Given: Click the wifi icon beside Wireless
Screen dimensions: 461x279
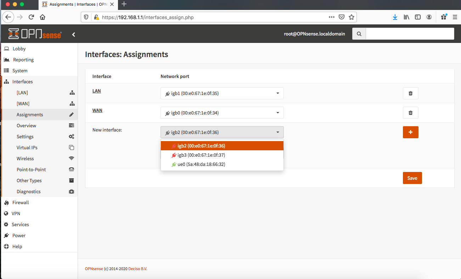Looking at the screenshot, I should 72,158.
